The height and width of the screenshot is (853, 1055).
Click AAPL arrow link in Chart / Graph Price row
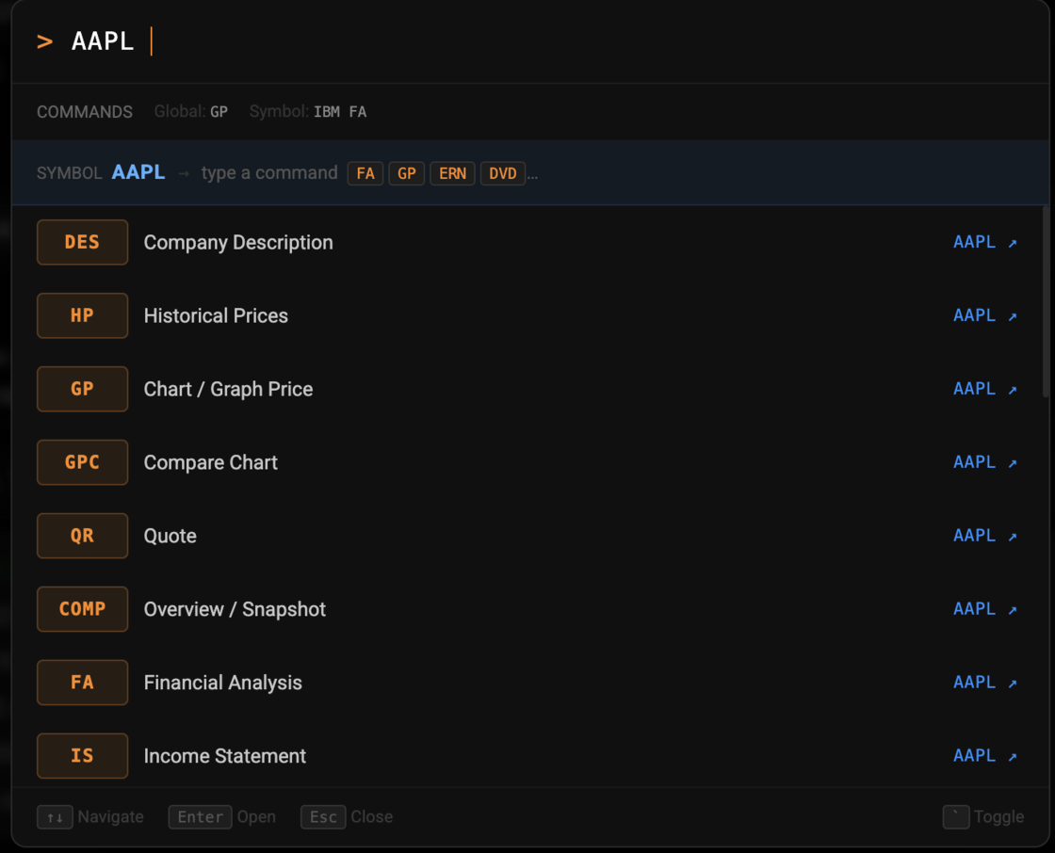click(x=985, y=389)
